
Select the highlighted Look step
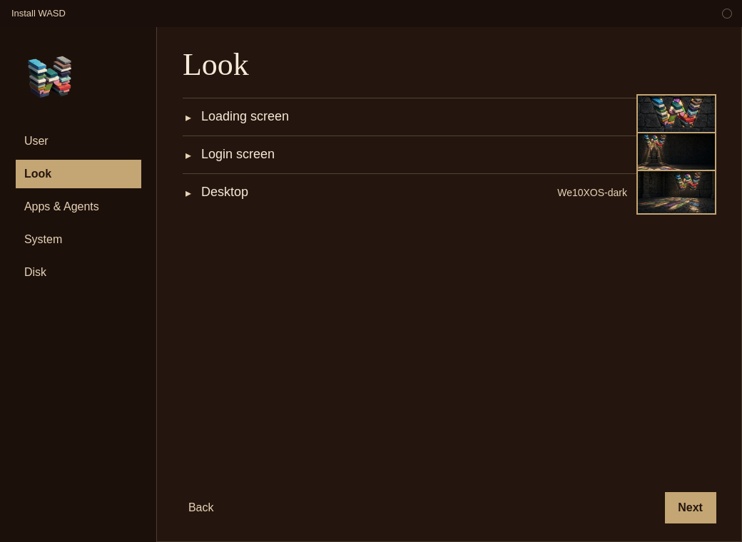pyautogui.click(x=78, y=174)
